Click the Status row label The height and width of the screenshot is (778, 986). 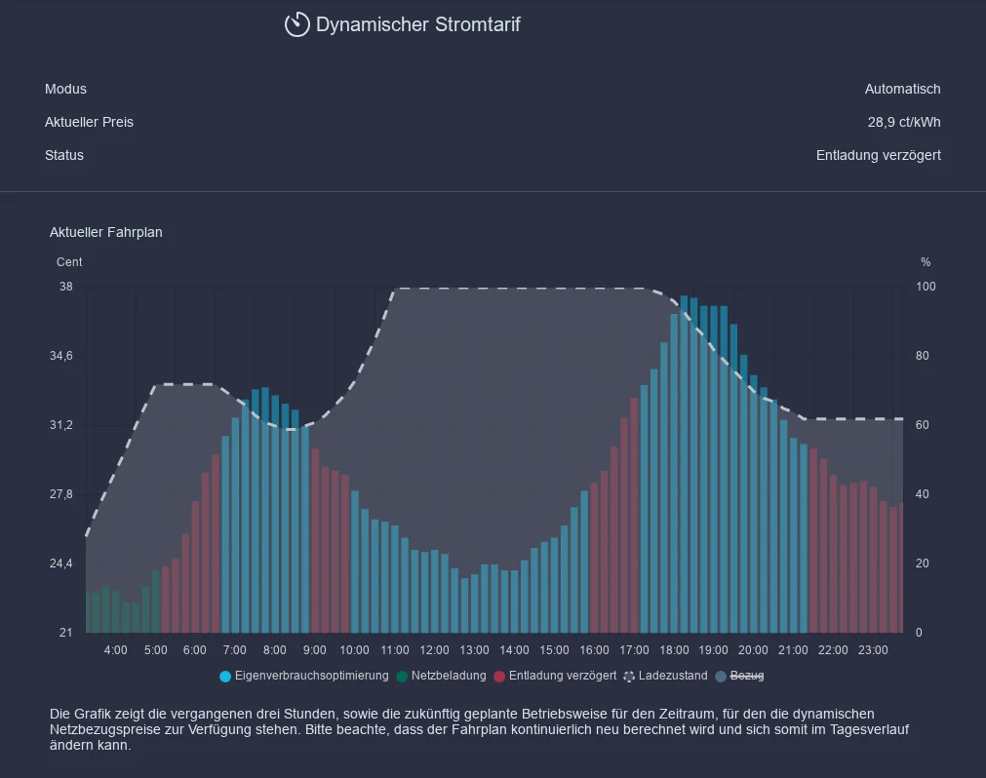pyautogui.click(x=64, y=155)
